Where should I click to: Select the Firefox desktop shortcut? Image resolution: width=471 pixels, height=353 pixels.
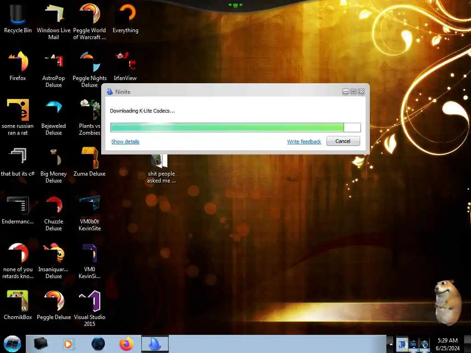(17, 66)
